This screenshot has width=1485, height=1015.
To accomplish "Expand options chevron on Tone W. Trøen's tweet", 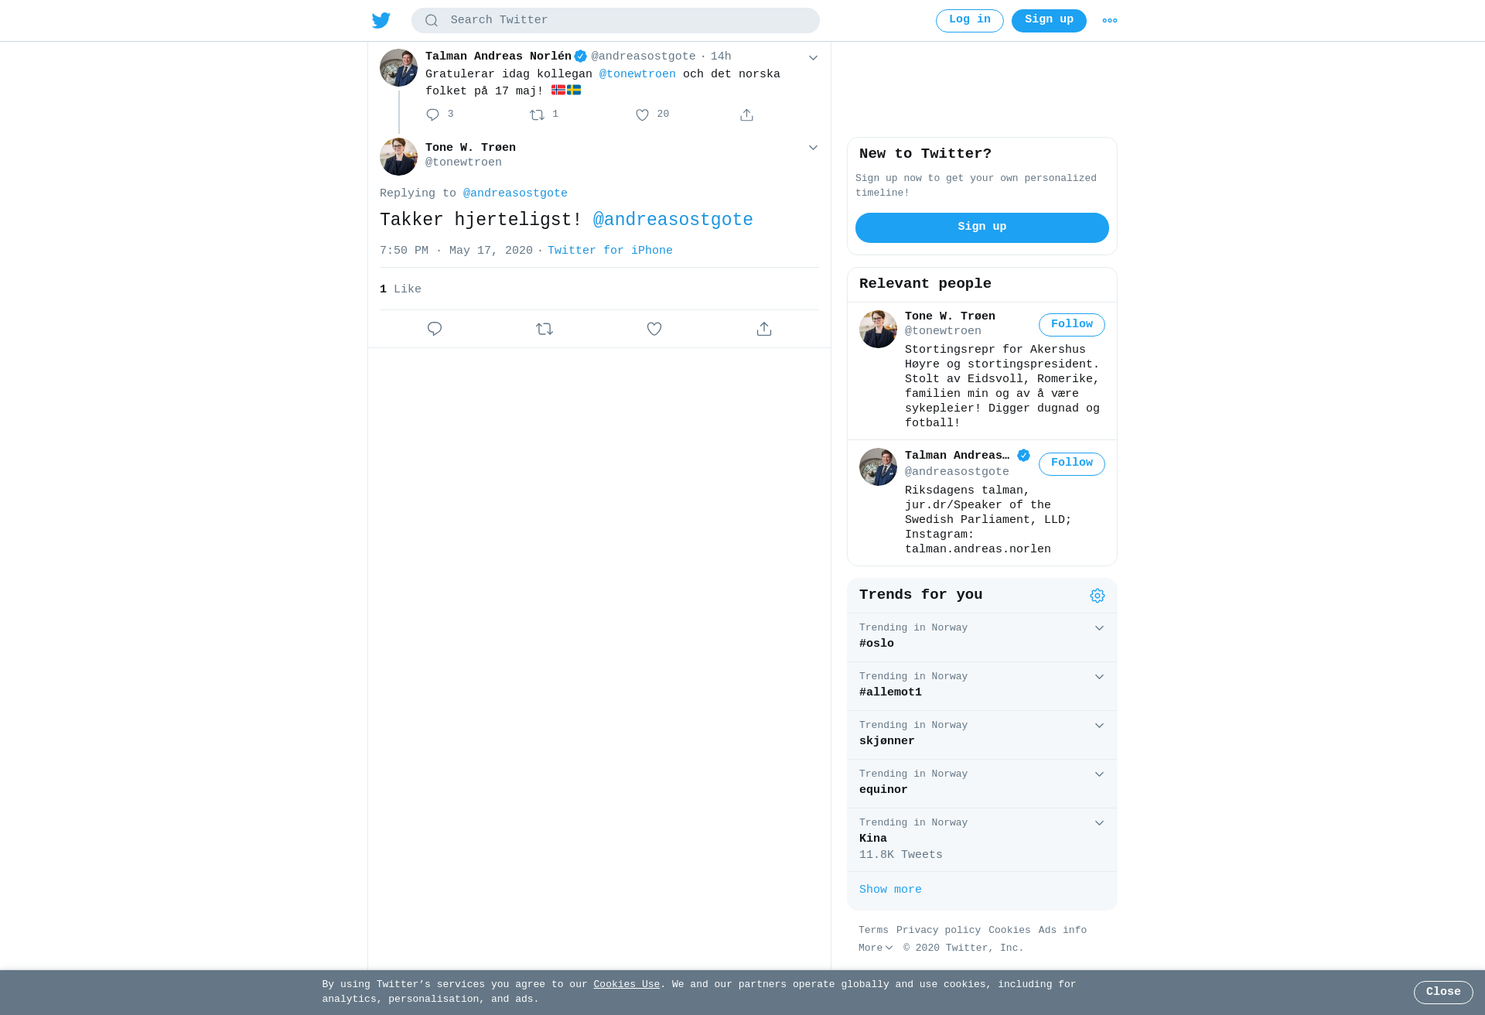I will (813, 148).
